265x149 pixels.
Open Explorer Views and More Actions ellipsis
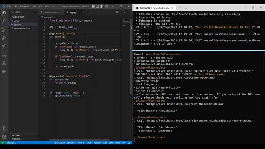pos(34,12)
